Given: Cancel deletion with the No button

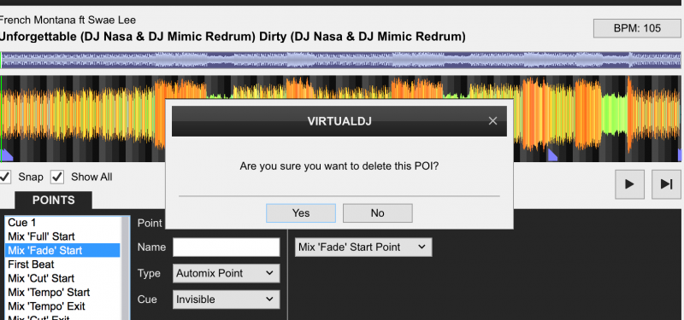Looking at the screenshot, I should click(377, 212).
